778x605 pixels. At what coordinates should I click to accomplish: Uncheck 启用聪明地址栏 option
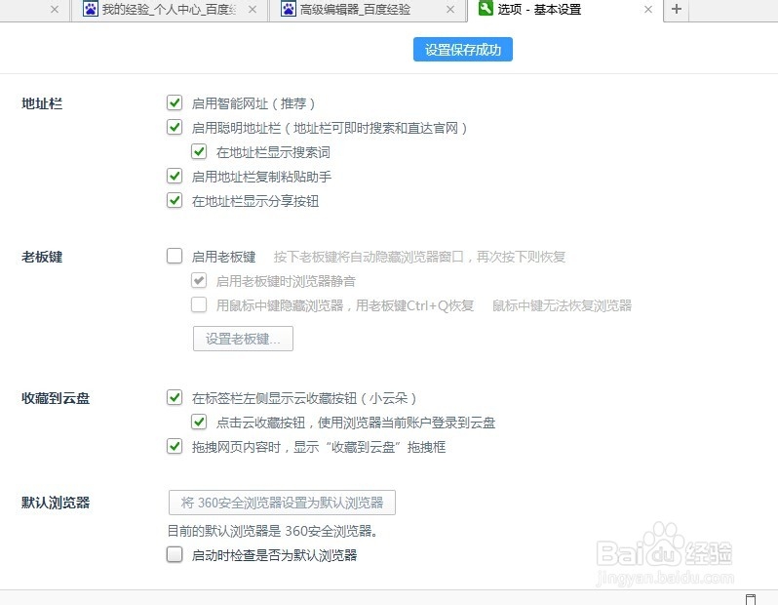click(x=175, y=127)
